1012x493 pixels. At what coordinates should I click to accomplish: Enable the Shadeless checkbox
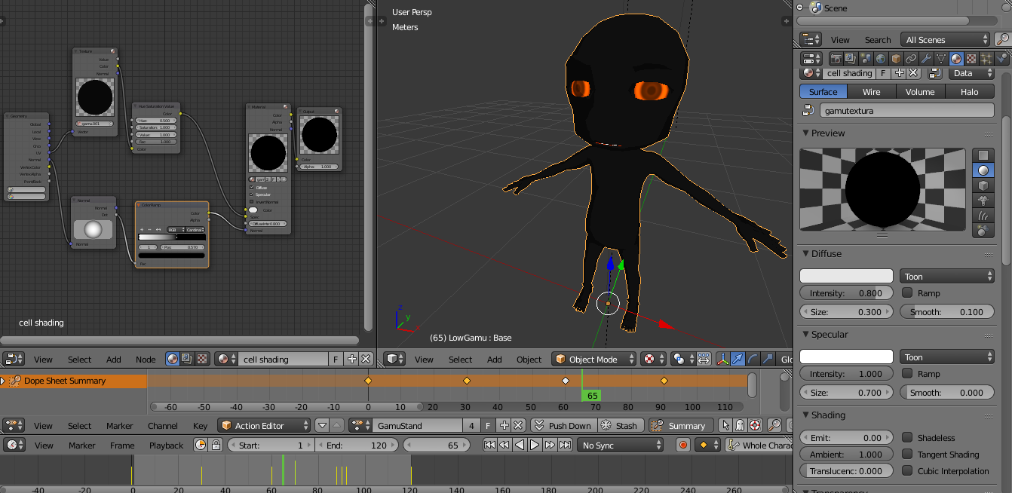(x=908, y=438)
